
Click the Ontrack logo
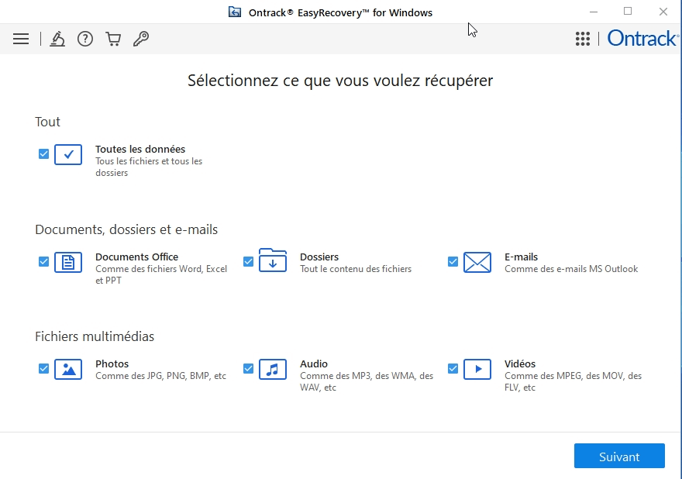(x=642, y=38)
